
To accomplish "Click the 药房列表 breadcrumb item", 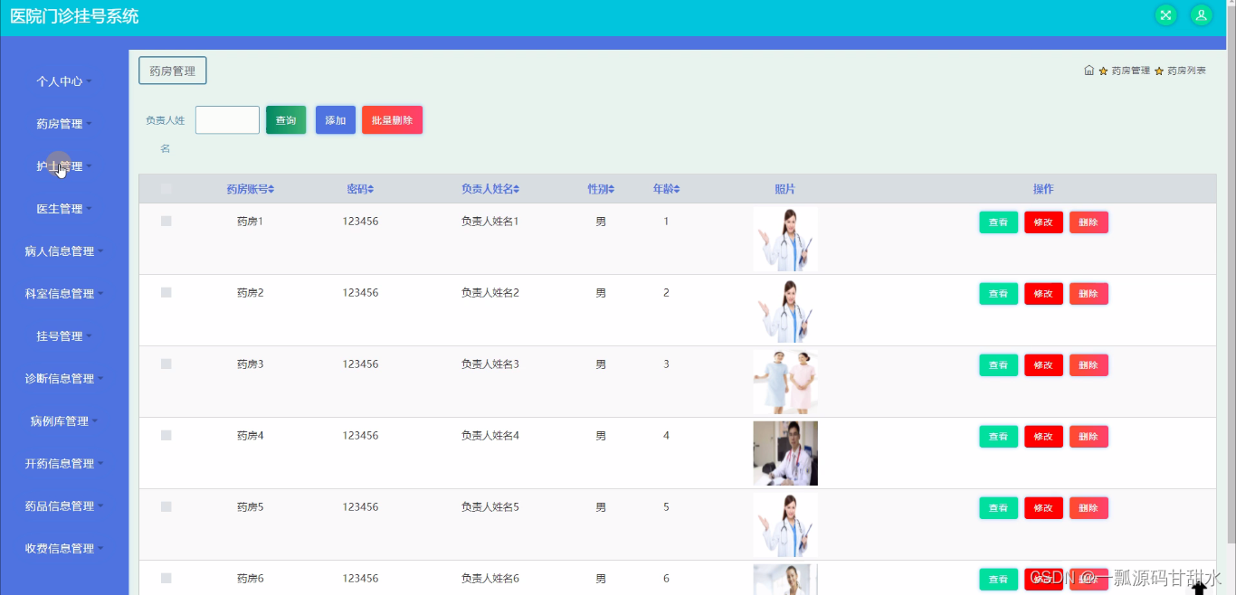I will [x=1186, y=71].
